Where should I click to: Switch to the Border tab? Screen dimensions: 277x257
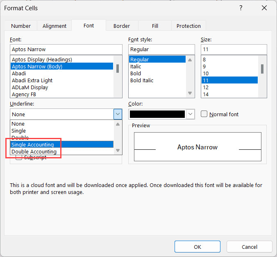pyautogui.click(x=121, y=26)
